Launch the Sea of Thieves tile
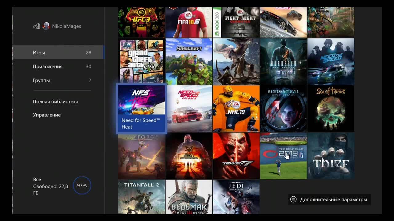The image size is (394, 221). click(331, 109)
